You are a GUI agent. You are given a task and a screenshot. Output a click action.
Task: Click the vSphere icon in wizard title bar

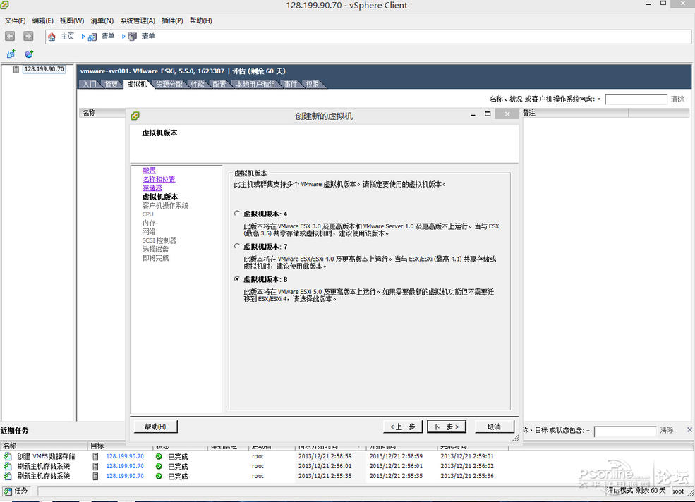click(x=135, y=116)
